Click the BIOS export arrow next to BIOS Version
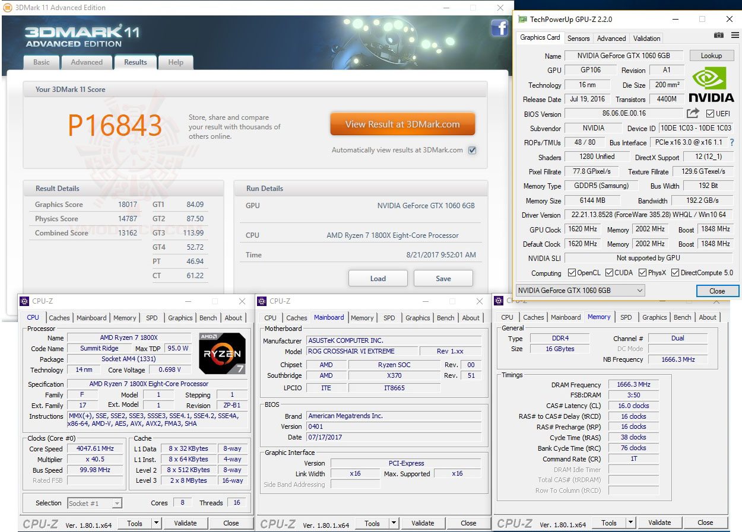 [x=692, y=113]
